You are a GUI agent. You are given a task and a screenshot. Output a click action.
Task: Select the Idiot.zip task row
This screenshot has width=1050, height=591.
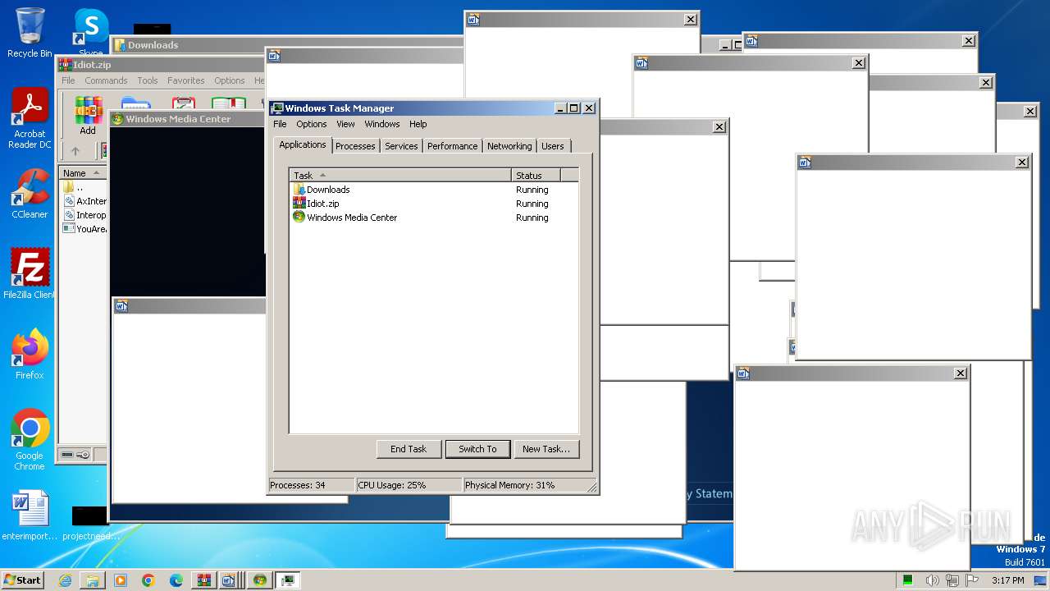click(434, 204)
